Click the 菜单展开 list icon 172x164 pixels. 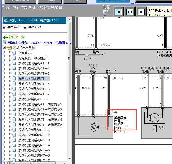(x=4, y=27)
